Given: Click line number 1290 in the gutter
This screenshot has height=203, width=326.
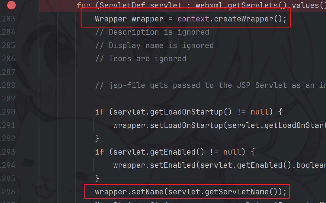Looking at the screenshot, I should (x=8, y=112).
